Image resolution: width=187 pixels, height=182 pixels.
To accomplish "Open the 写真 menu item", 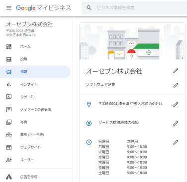I will tap(35, 122).
